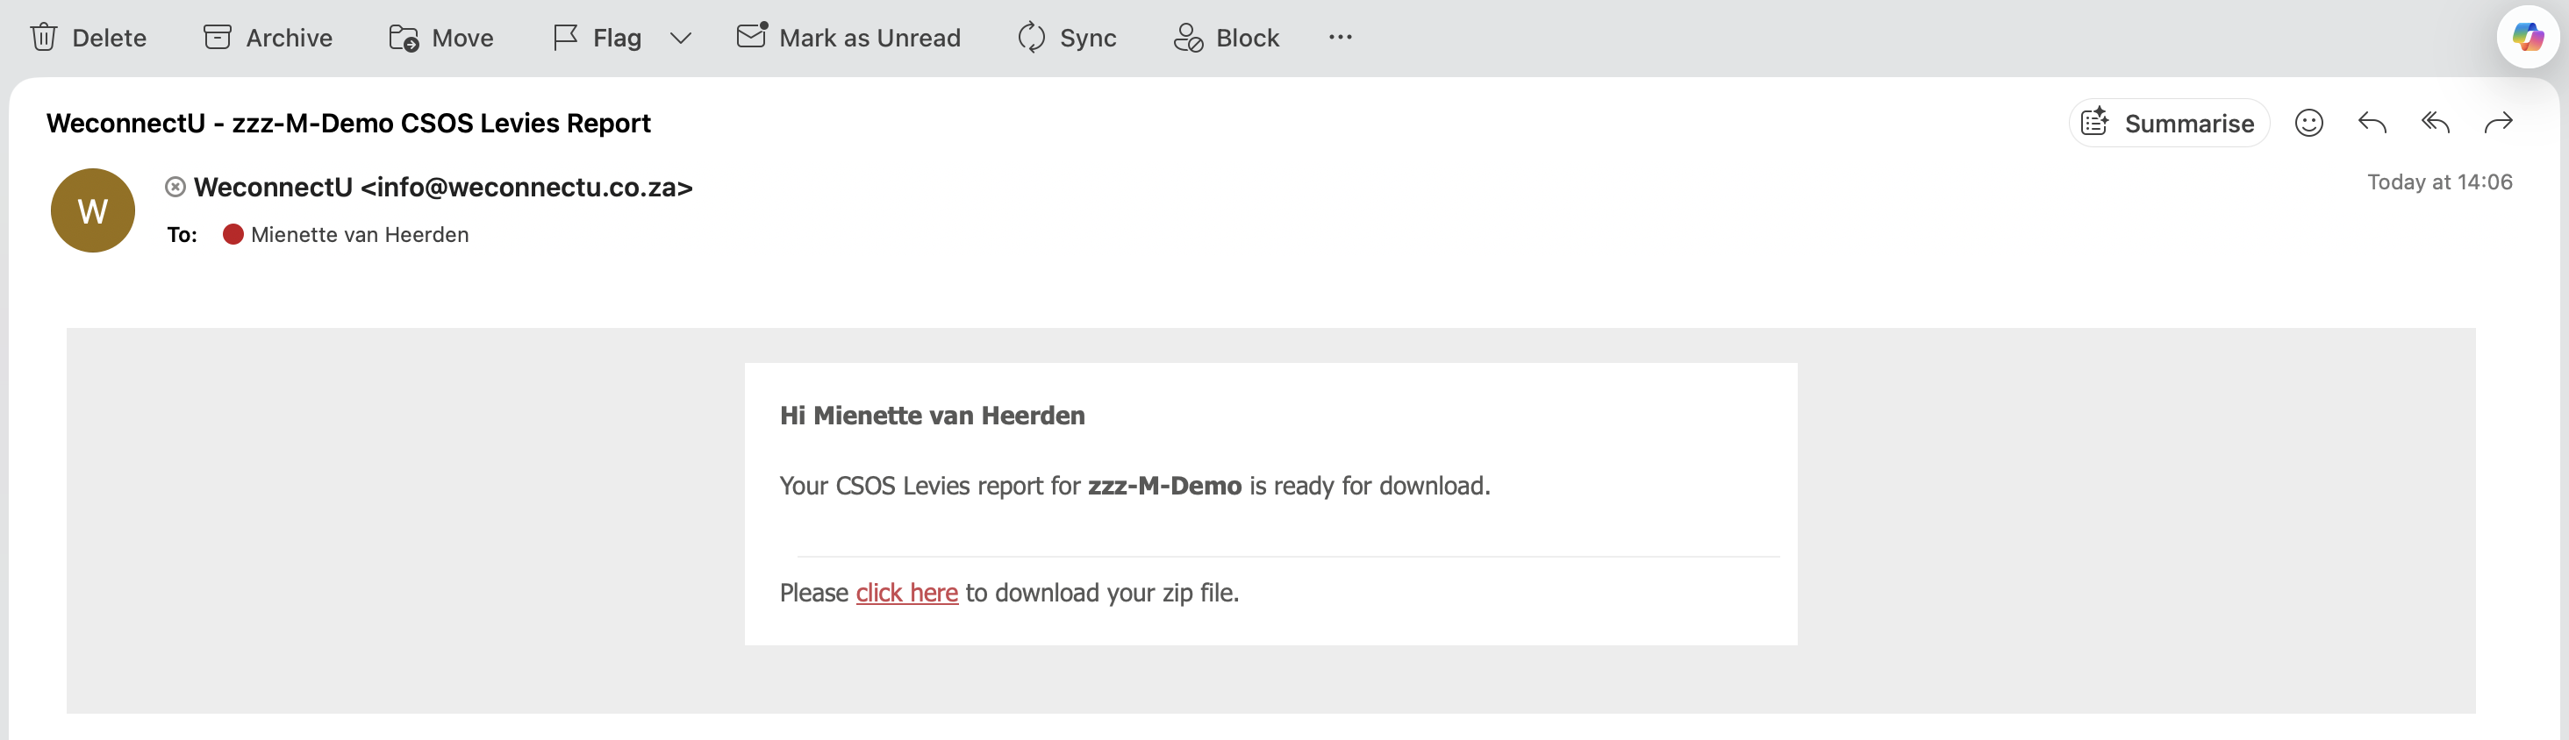Viewport: 2569px width, 740px height.
Task: Add a reaction with the smiley icon
Action: tap(2308, 123)
